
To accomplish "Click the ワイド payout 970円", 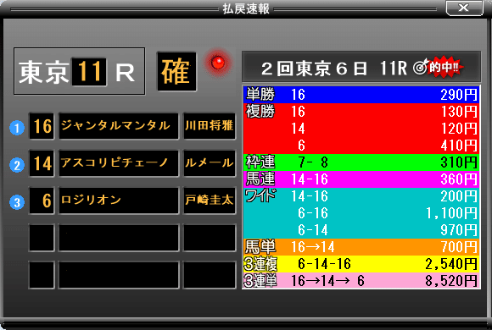I will [x=459, y=230].
